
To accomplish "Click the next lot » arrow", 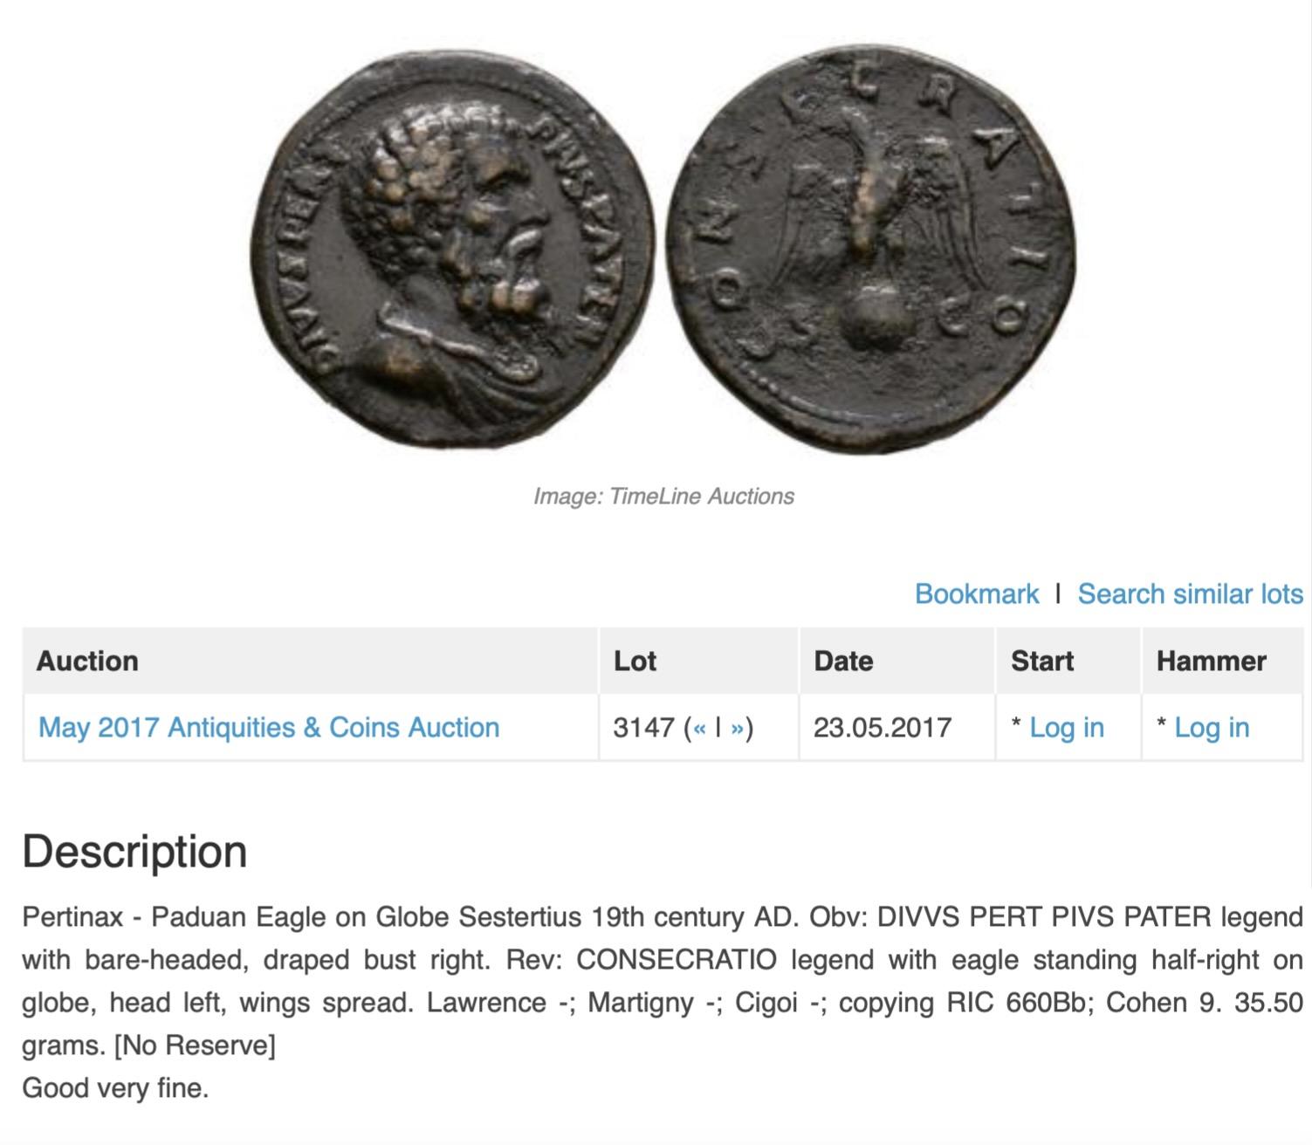I will tap(738, 728).
